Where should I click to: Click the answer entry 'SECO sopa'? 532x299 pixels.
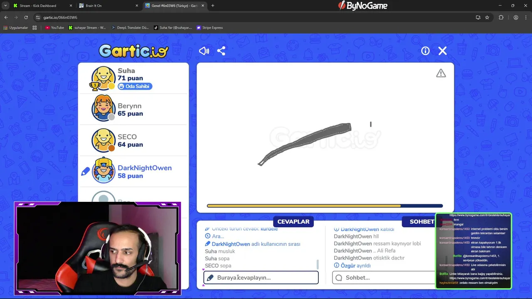[218, 265]
